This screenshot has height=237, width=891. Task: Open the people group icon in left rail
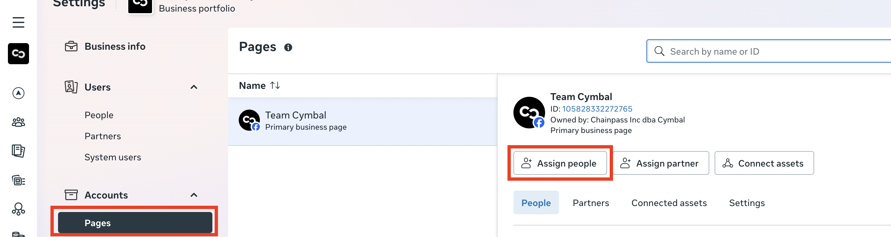(x=18, y=122)
